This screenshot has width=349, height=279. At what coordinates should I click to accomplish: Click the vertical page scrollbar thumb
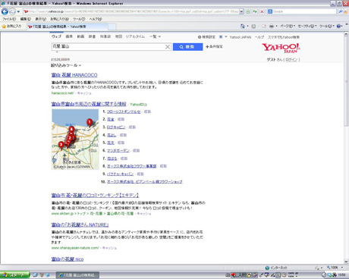point(346,81)
